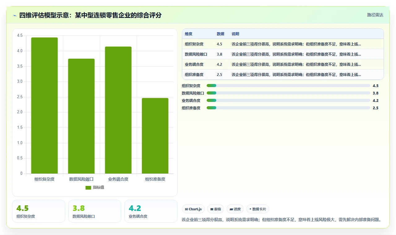Click the 组织准备度 x-axis label

155,179
